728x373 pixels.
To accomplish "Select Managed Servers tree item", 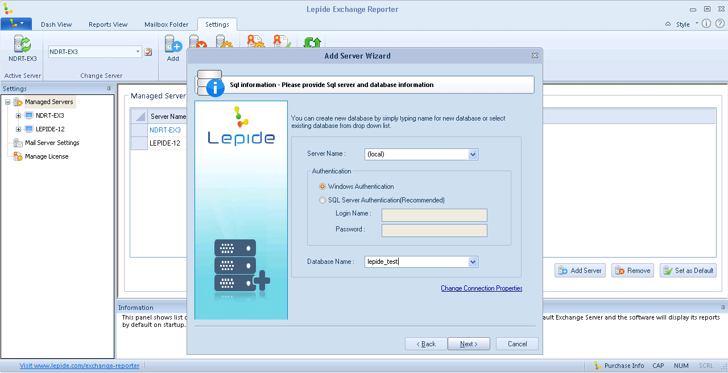I will [x=49, y=102].
